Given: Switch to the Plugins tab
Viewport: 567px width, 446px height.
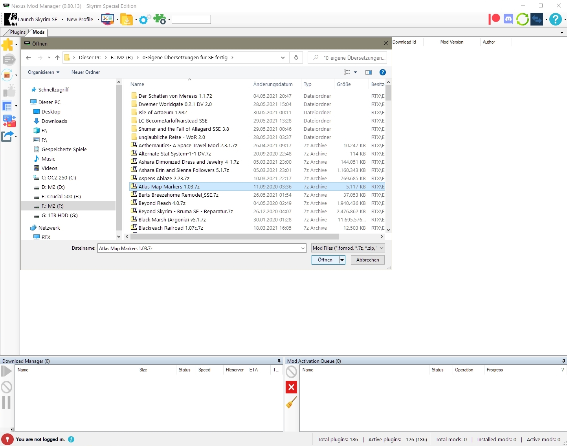Looking at the screenshot, I should click(18, 32).
